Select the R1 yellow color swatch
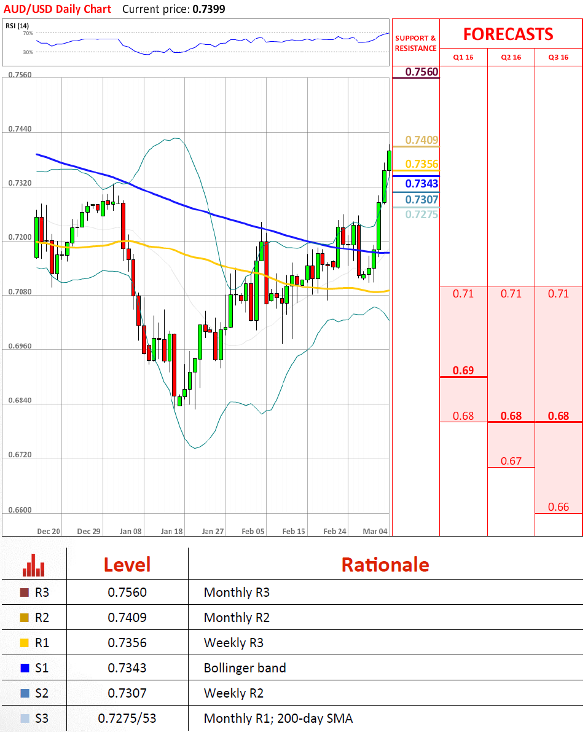The width and height of the screenshot is (588, 732). [25, 643]
